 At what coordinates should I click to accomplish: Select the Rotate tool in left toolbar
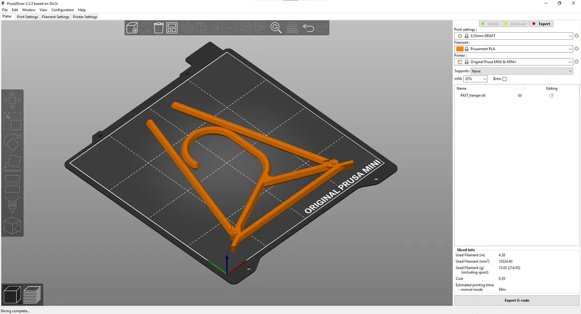(12, 142)
